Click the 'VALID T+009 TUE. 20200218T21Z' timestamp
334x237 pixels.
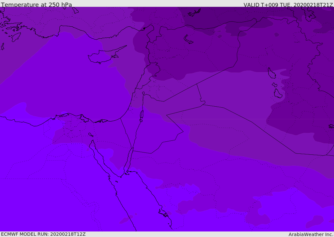(x=288, y=5)
